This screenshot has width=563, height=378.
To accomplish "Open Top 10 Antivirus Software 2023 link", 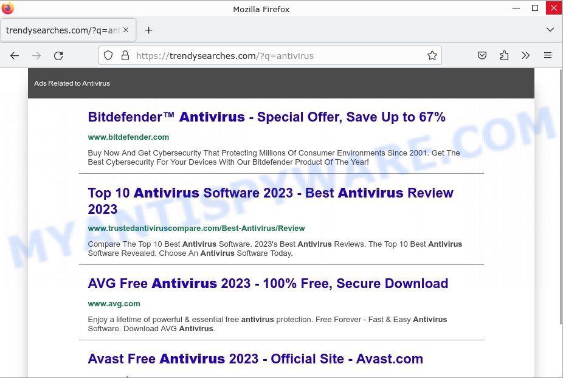I will [x=271, y=201].
